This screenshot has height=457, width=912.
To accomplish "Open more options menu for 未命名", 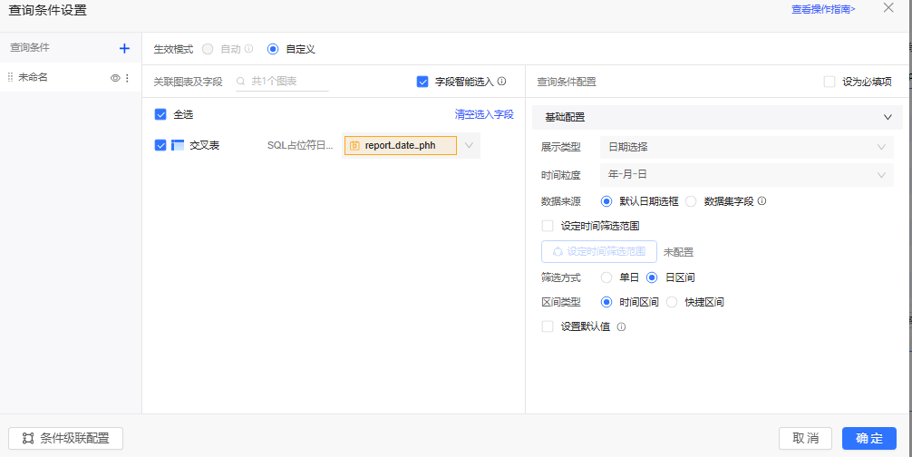I will pos(127,78).
